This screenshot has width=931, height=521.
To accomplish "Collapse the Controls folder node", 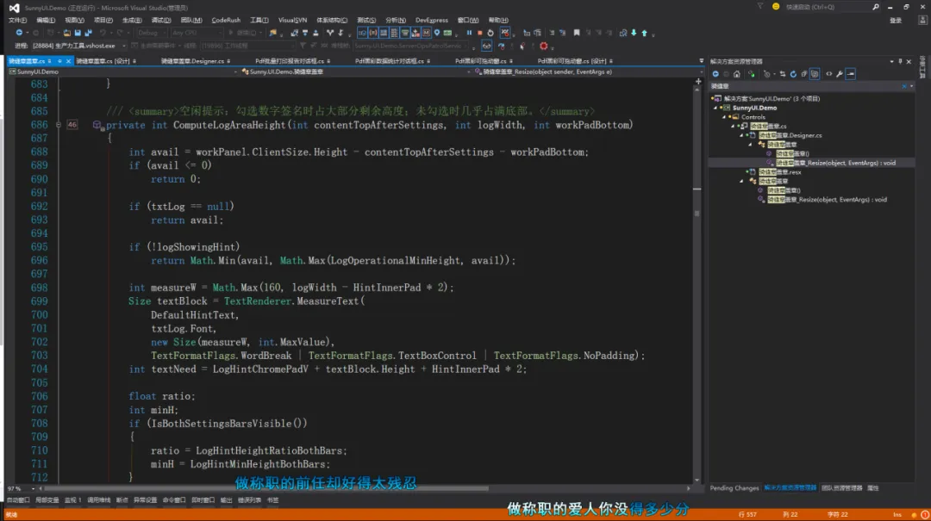I will point(724,117).
